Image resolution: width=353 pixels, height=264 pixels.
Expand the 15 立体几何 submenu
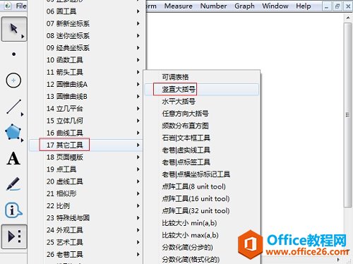click(85, 121)
